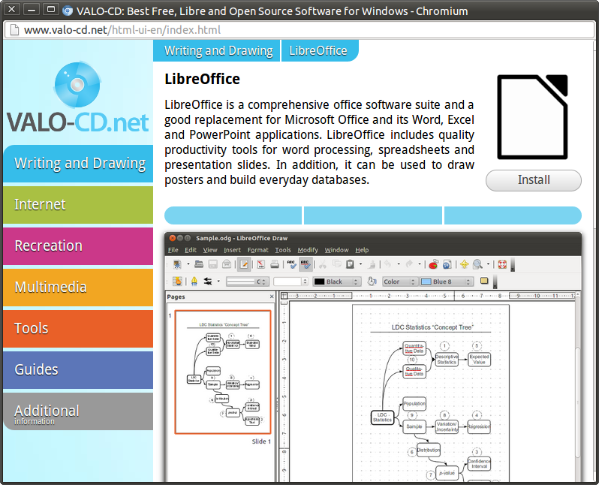Viewport: 599px width, 485px height.
Task: Click the Copy icon in toolbar
Action: 336,264
